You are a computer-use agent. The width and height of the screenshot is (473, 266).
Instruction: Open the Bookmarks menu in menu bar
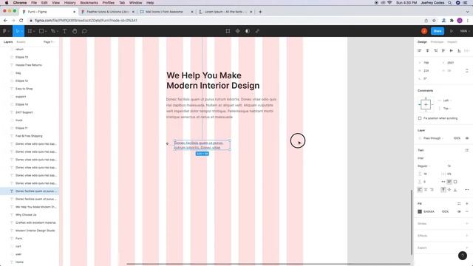point(89,3)
